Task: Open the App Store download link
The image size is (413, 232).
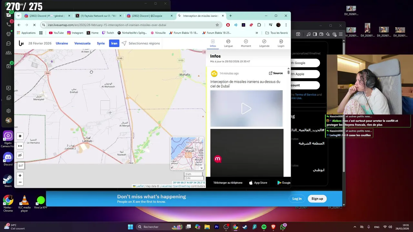Action: click(x=258, y=183)
